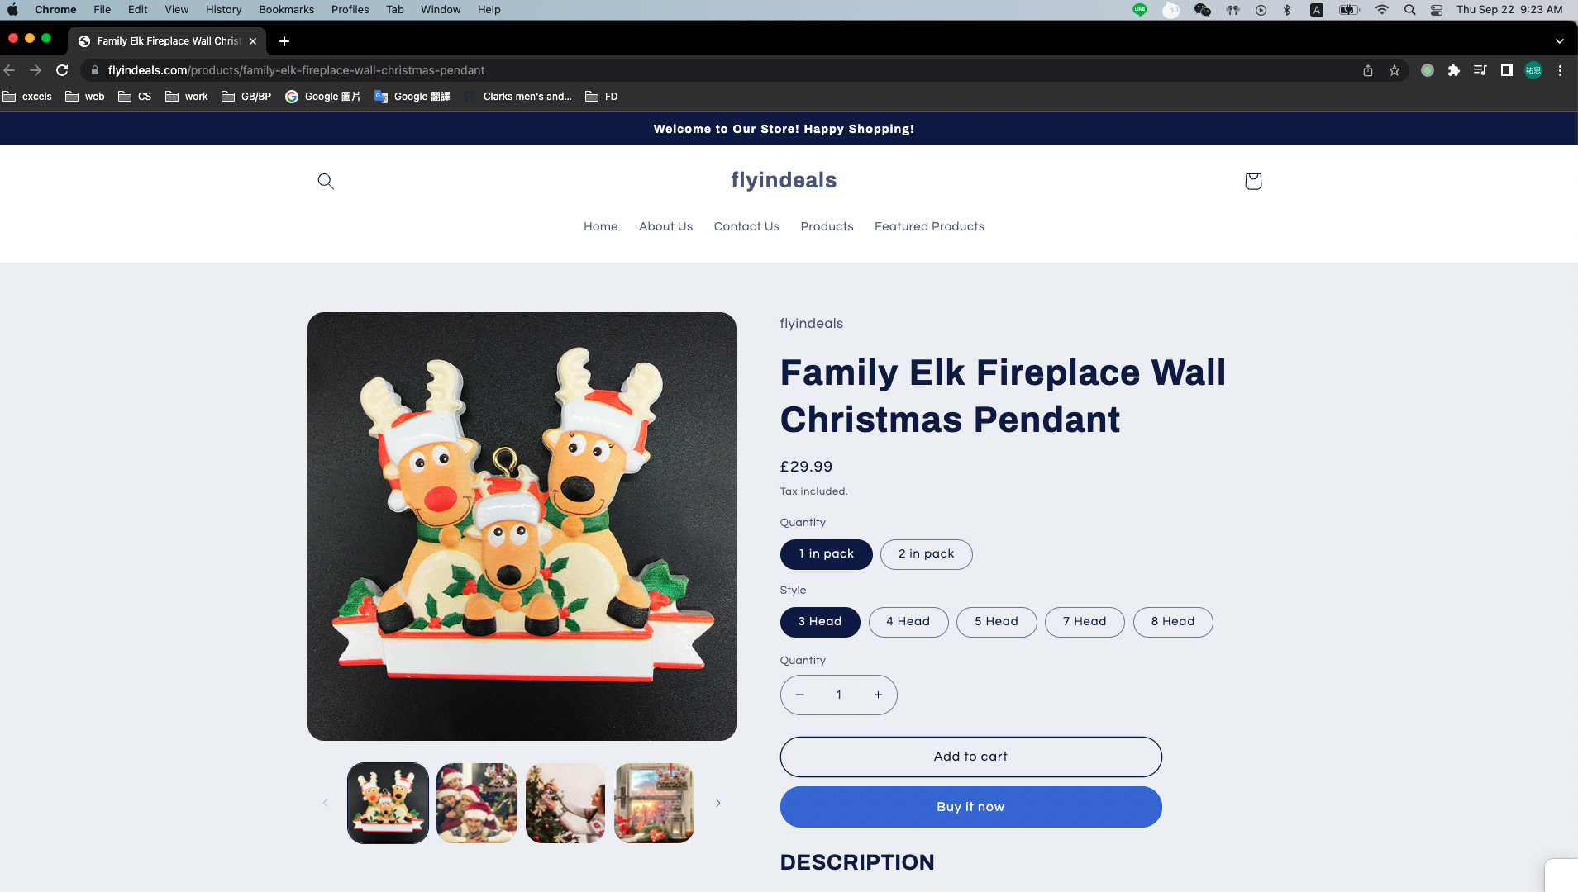Open the FD bookmarks folder
This screenshot has width=1578, height=892.
point(602,97)
